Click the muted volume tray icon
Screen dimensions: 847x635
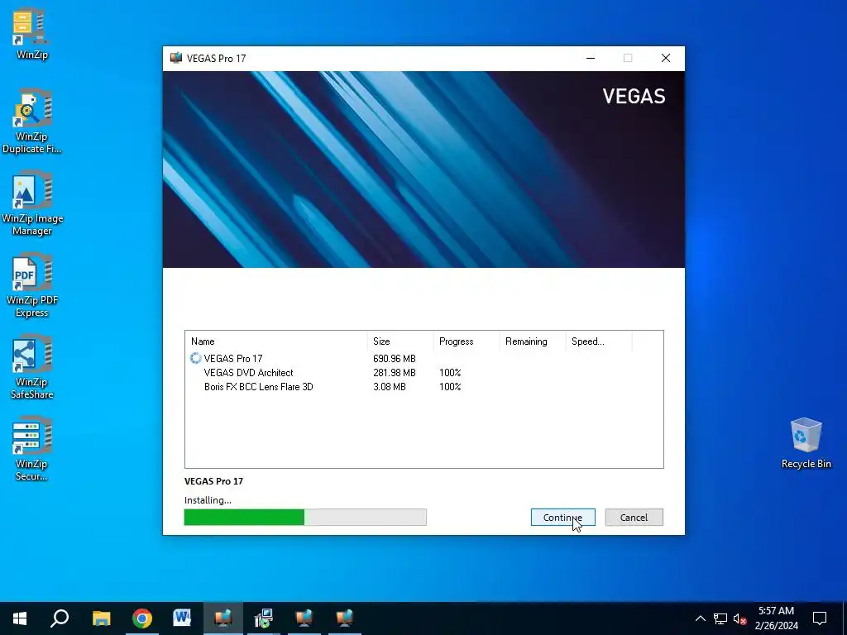point(739,618)
